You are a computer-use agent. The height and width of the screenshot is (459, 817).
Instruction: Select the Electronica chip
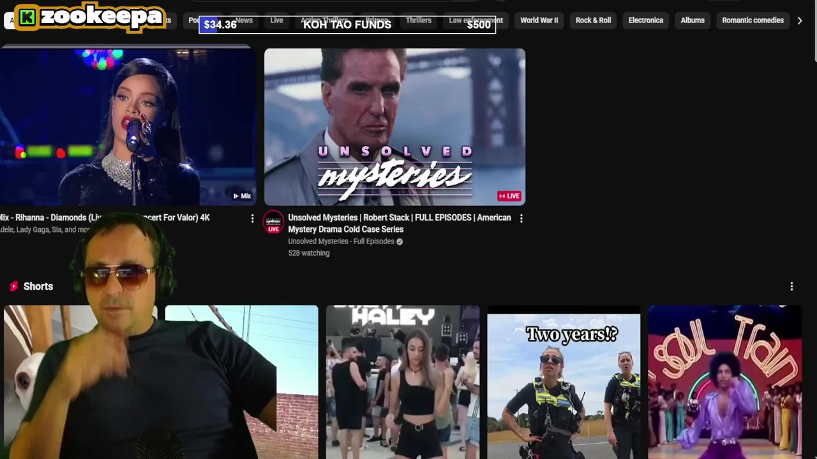click(645, 20)
